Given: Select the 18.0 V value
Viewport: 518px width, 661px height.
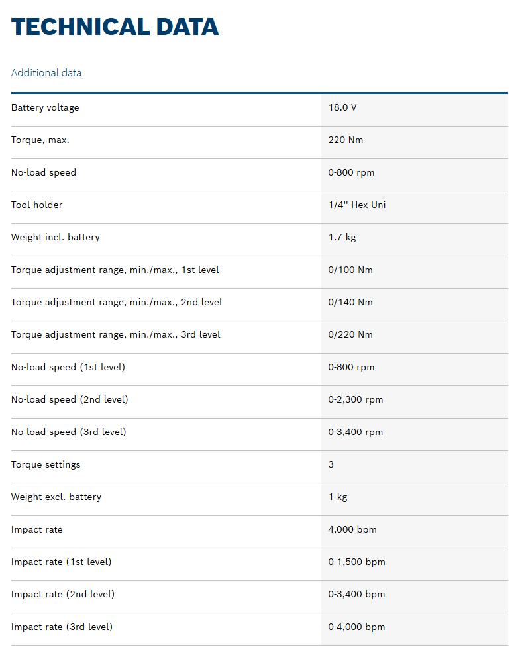Looking at the screenshot, I should coord(342,107).
